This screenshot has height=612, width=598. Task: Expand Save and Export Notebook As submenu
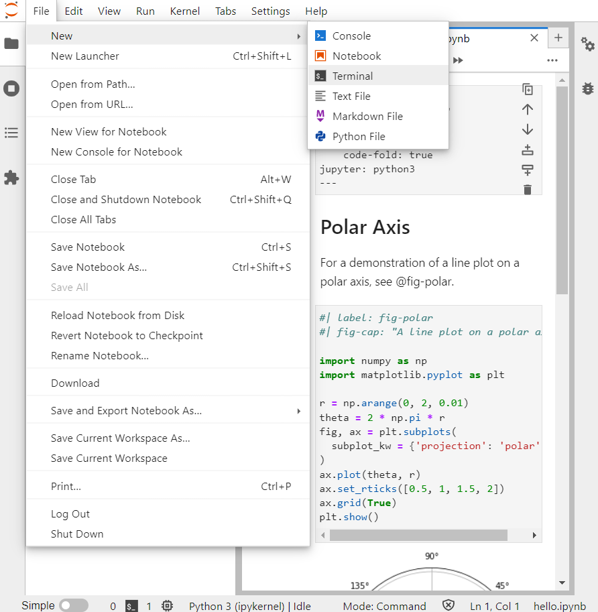coord(299,411)
